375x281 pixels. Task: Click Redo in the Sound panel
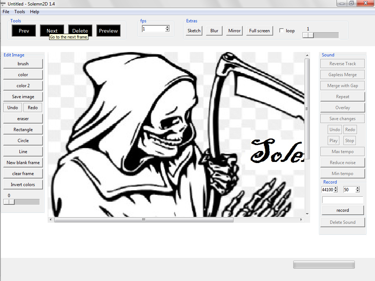pos(350,130)
